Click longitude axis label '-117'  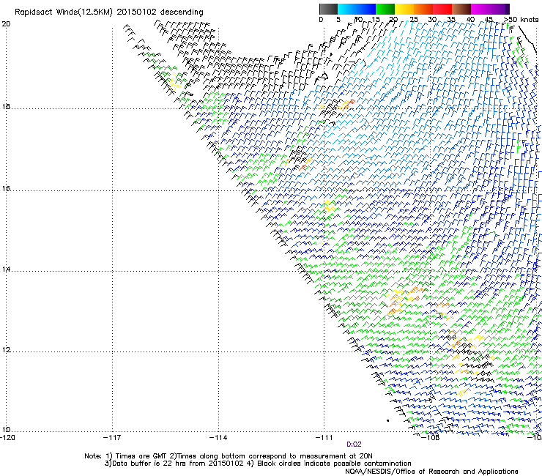[112, 438]
